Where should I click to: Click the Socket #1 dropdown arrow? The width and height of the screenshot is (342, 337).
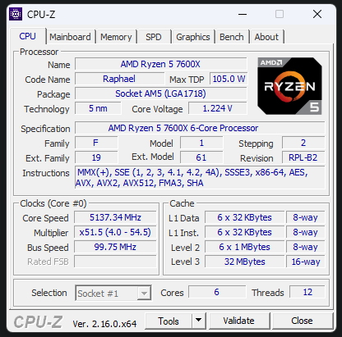coord(144,294)
